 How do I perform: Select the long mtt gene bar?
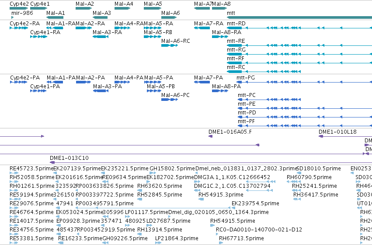point(299,17)
